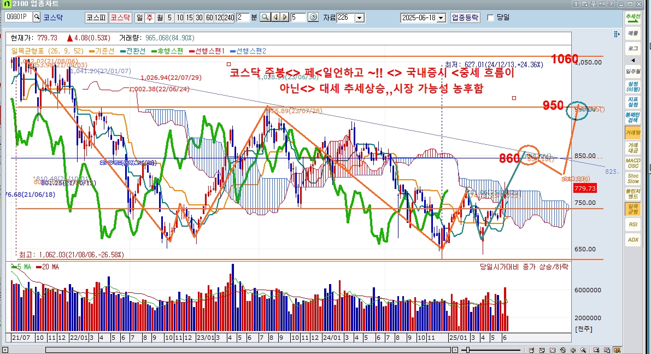The height and width of the screenshot is (354, 651).
Task: Click the 일목균형표 (26, 9, 52) legend label
Action: [x=48, y=51]
